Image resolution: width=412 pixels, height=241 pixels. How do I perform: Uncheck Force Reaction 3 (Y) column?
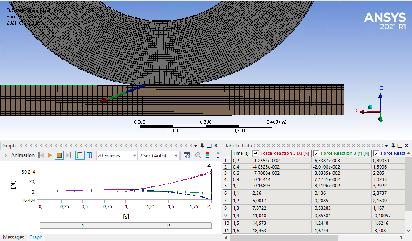click(316, 153)
